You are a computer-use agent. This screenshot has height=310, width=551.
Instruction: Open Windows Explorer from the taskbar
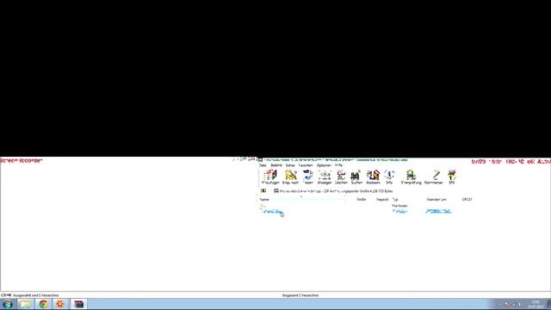pos(25,304)
